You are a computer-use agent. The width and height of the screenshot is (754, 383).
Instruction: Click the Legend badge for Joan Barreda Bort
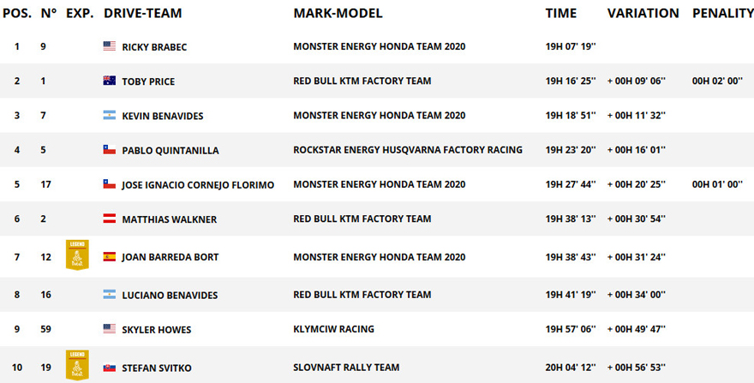click(77, 255)
